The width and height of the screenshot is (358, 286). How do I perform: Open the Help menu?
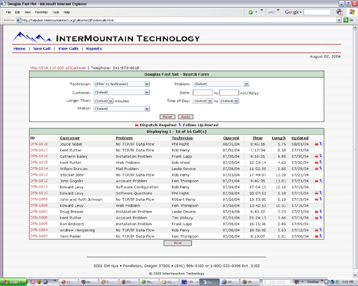coord(67,12)
